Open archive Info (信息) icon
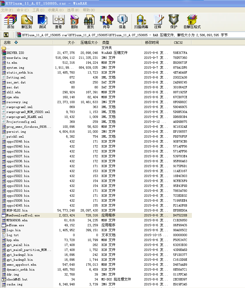 pos(122,21)
